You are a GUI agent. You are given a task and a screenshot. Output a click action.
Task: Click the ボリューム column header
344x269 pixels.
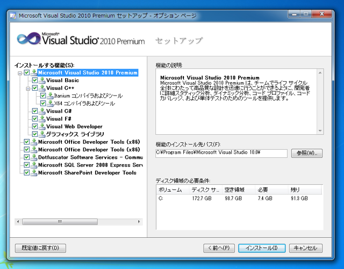pos(173,190)
